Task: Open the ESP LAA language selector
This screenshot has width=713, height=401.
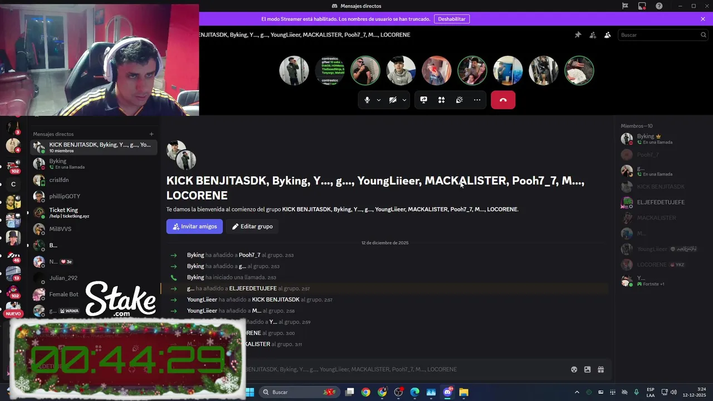Action: (x=651, y=392)
